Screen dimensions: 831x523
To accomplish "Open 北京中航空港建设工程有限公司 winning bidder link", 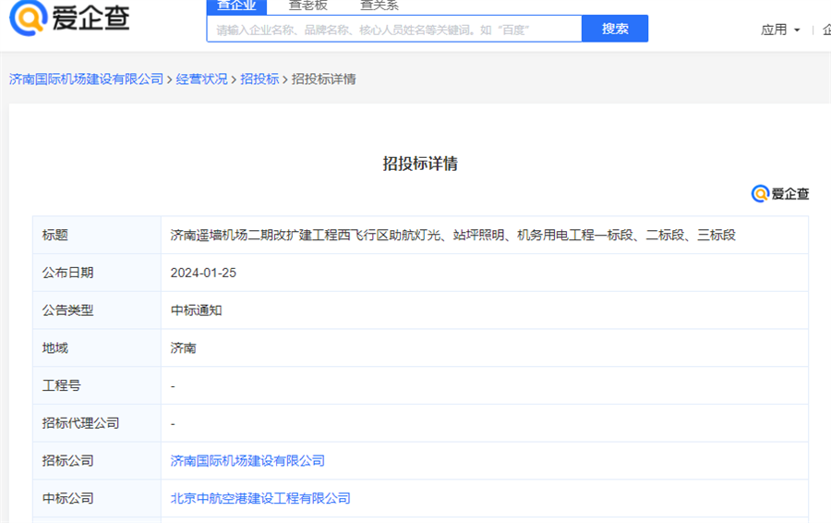I will pyautogui.click(x=260, y=499).
